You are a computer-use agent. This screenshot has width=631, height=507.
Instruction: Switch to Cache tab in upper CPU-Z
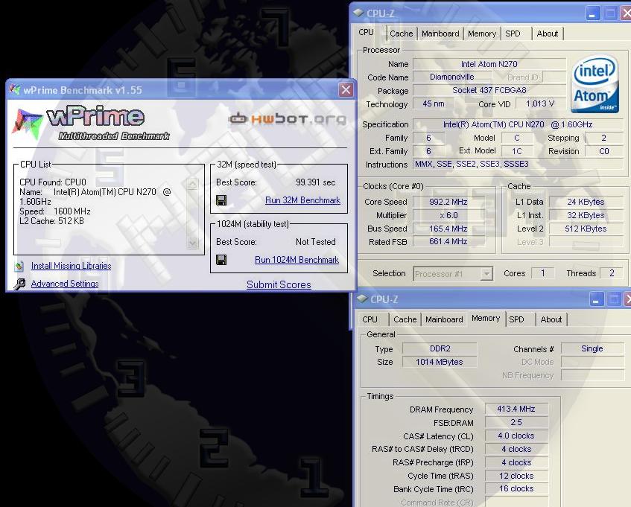click(x=402, y=34)
